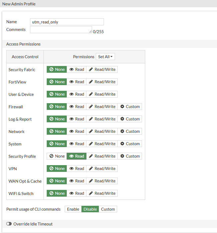Click pencil icon in FortiView Read/Write option

[x=91, y=82]
